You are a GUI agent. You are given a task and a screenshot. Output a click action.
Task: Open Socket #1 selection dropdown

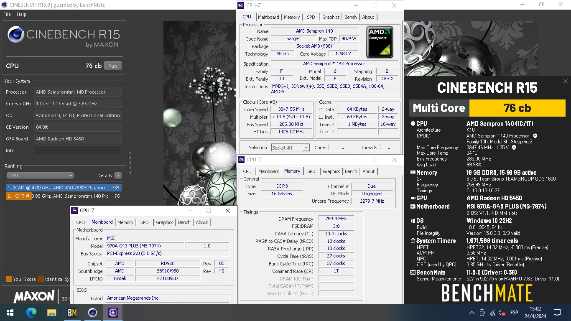coord(290,148)
